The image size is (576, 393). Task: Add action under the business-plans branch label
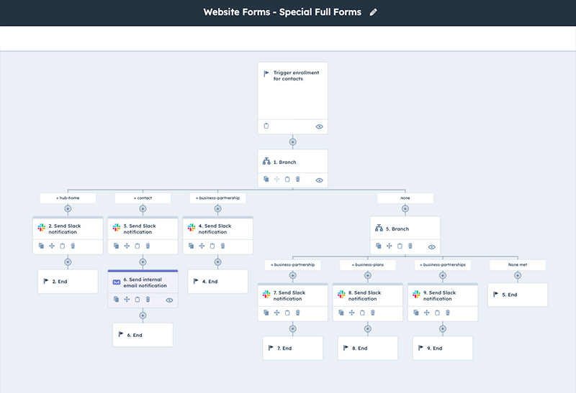pyautogui.click(x=367, y=276)
